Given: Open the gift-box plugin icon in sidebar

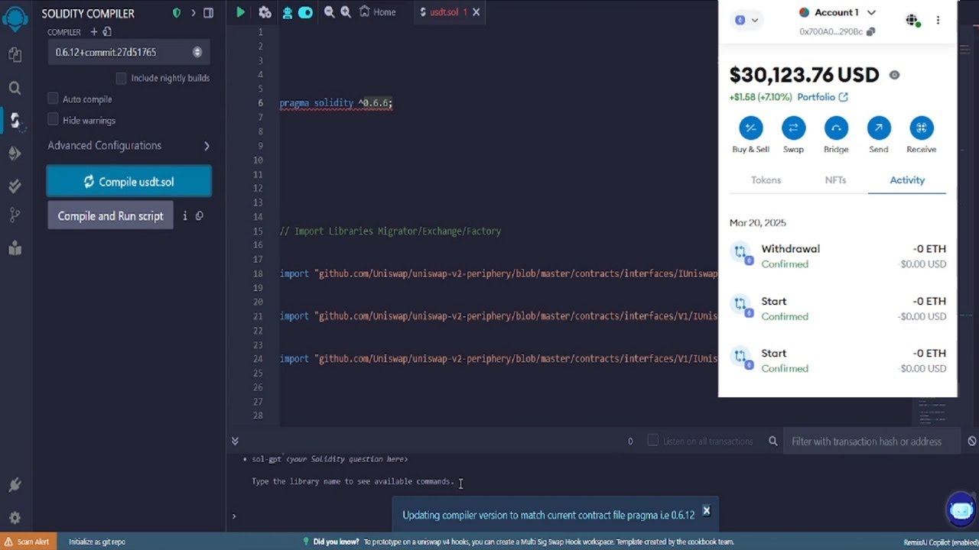Looking at the screenshot, I should (15, 247).
